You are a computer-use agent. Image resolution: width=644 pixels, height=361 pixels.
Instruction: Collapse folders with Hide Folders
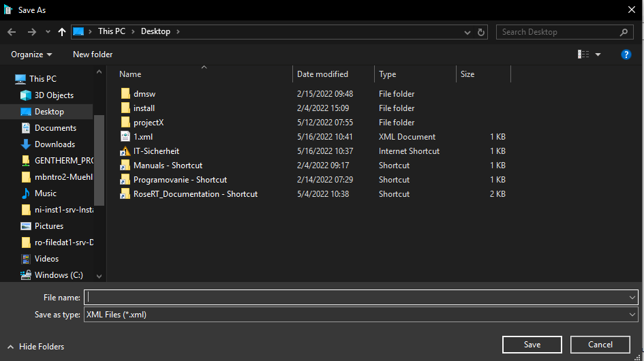point(35,347)
